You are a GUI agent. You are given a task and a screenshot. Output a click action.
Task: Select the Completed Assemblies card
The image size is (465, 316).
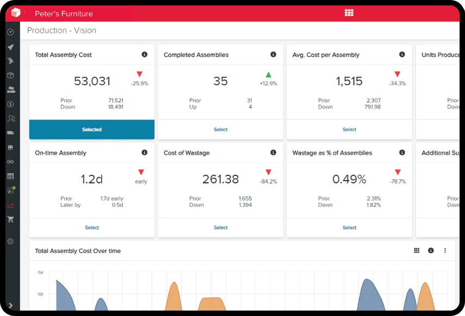[x=221, y=129]
